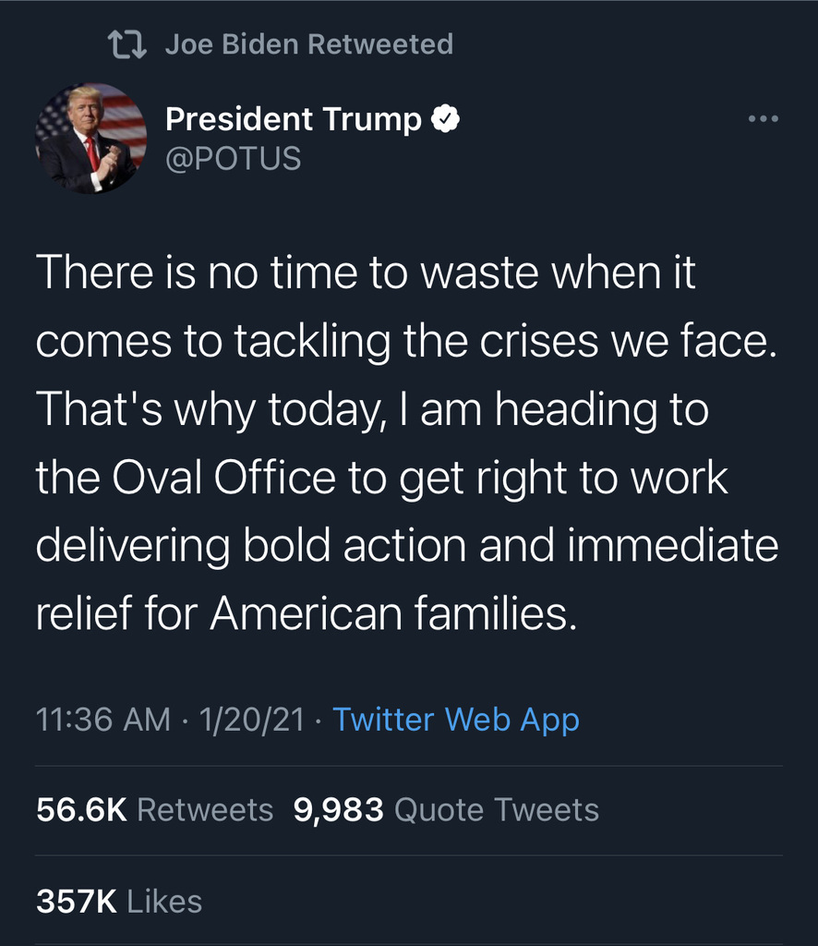Viewport: 818px width, 946px height.
Task: Show the Likes list label
Action: (164, 902)
